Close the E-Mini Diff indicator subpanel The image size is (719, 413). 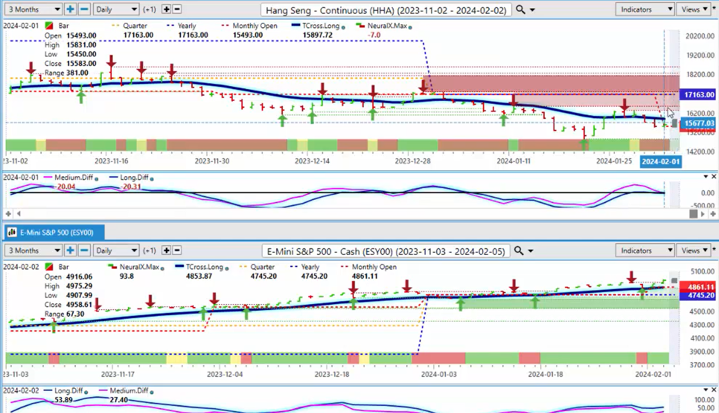pyautogui.click(x=713, y=389)
